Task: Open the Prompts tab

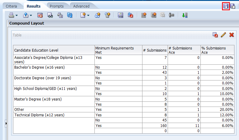Action: [x=56, y=6]
